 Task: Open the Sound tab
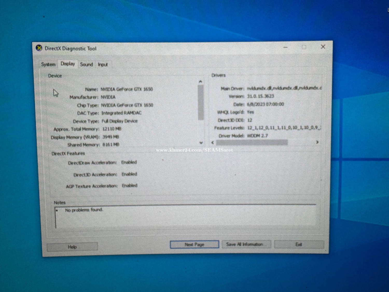pyautogui.click(x=86, y=64)
